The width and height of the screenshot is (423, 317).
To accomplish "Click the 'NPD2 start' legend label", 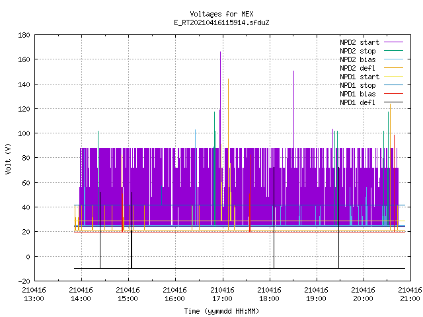I will pos(360,42).
